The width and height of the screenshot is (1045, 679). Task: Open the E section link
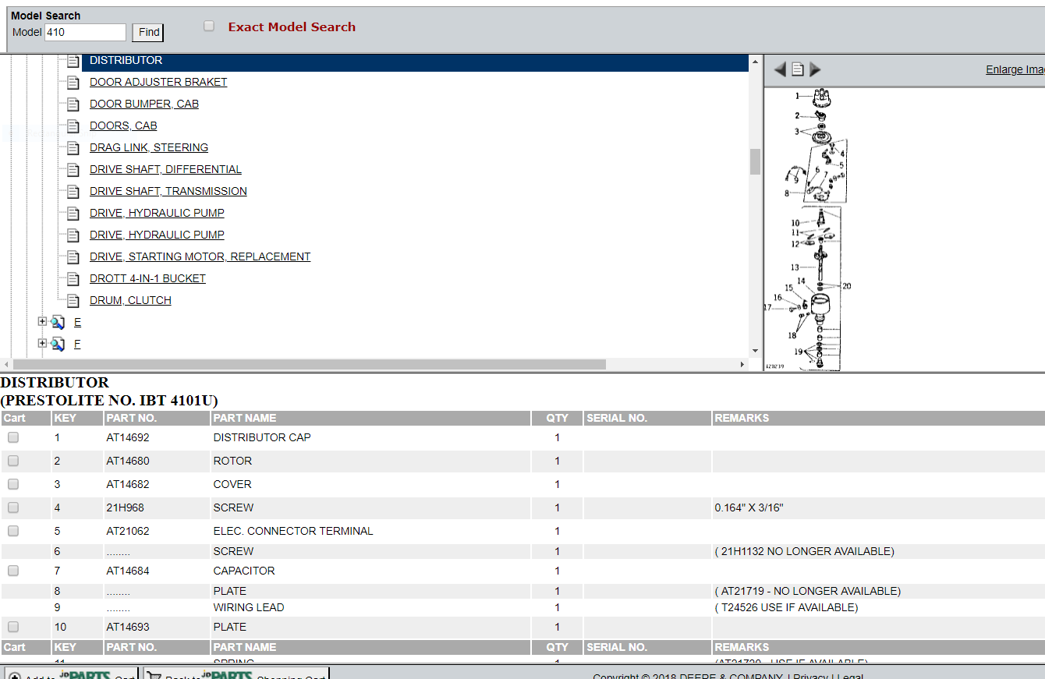77,322
